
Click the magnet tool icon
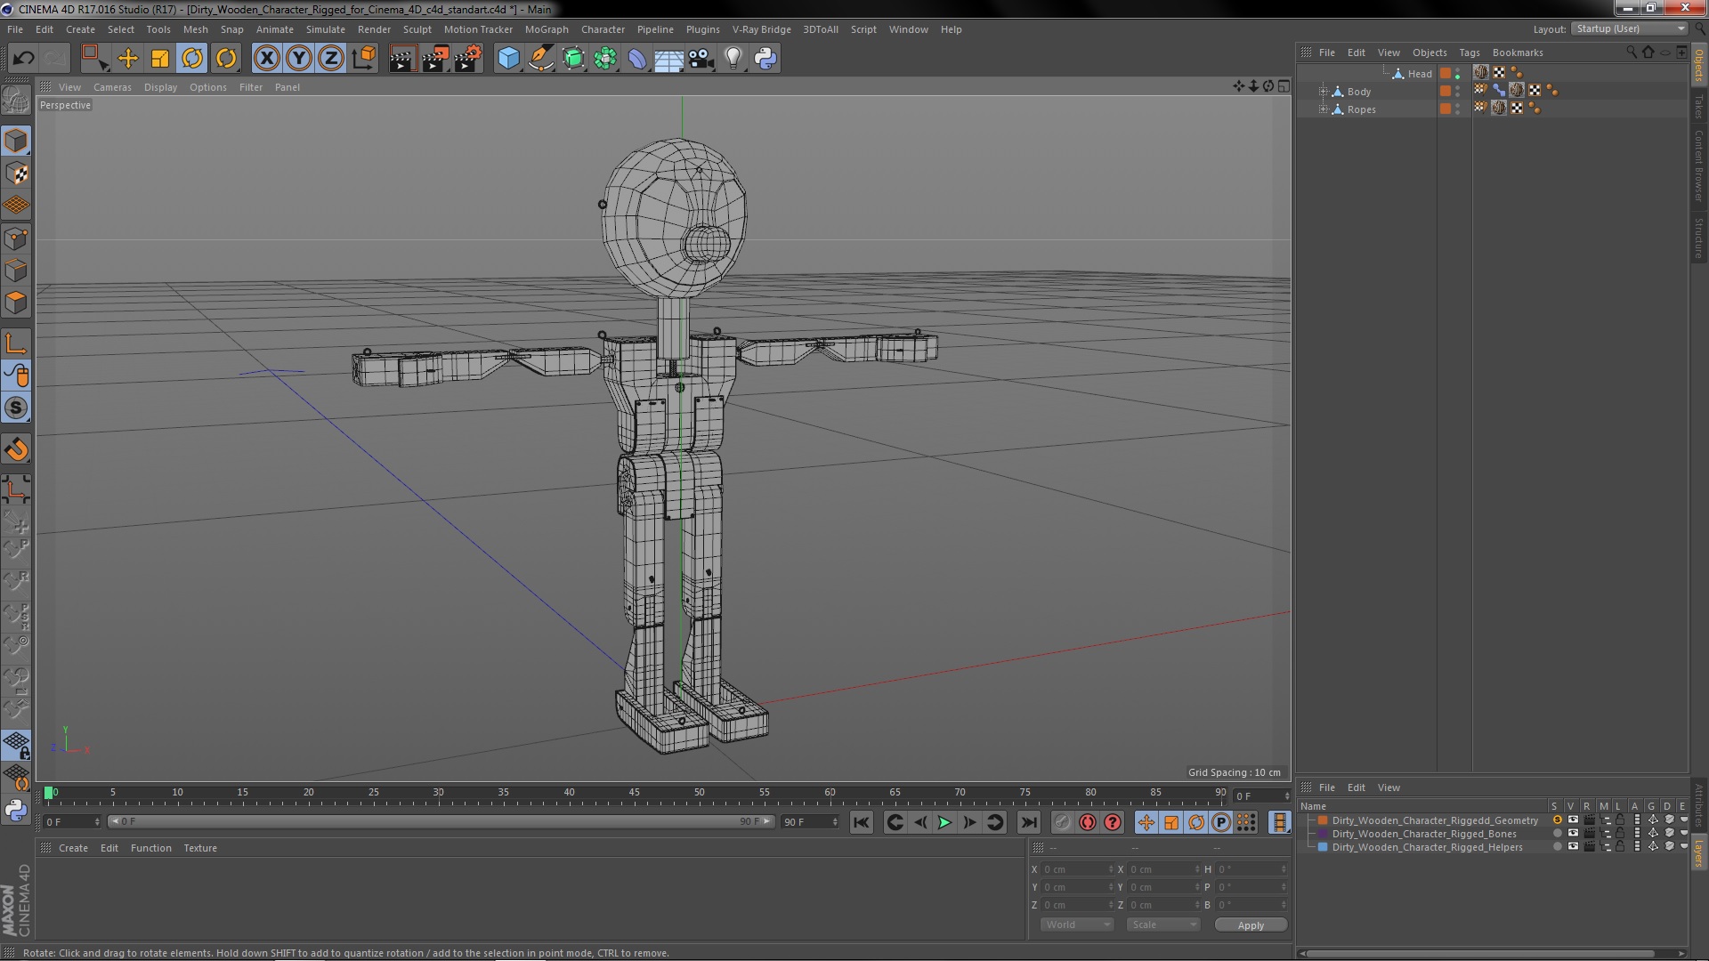tap(16, 449)
